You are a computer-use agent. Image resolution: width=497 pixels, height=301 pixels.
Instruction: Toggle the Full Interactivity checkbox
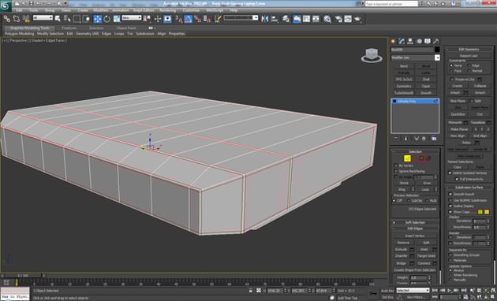click(457, 179)
